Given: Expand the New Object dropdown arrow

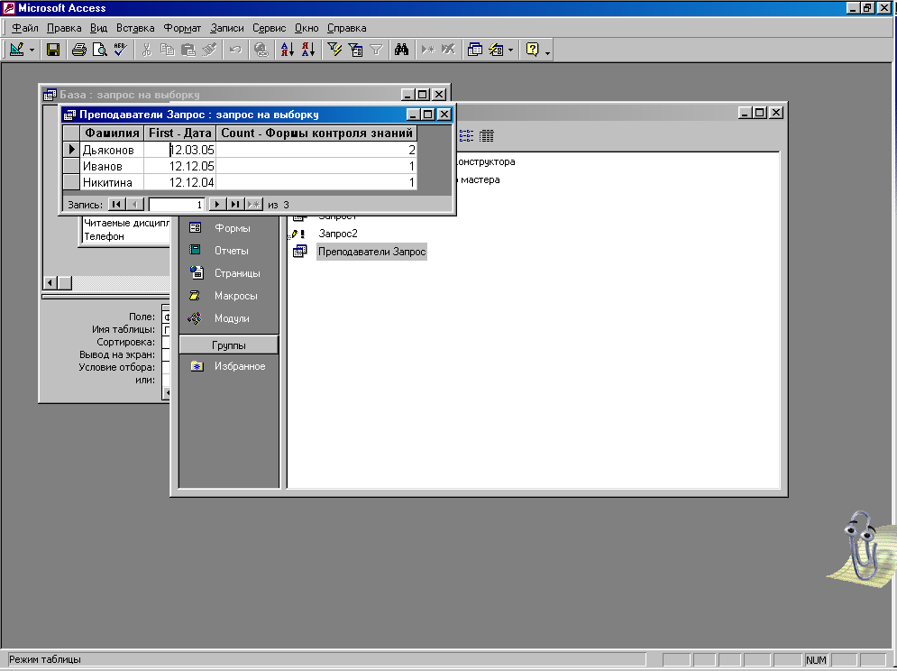Looking at the screenshot, I should pos(510,51).
